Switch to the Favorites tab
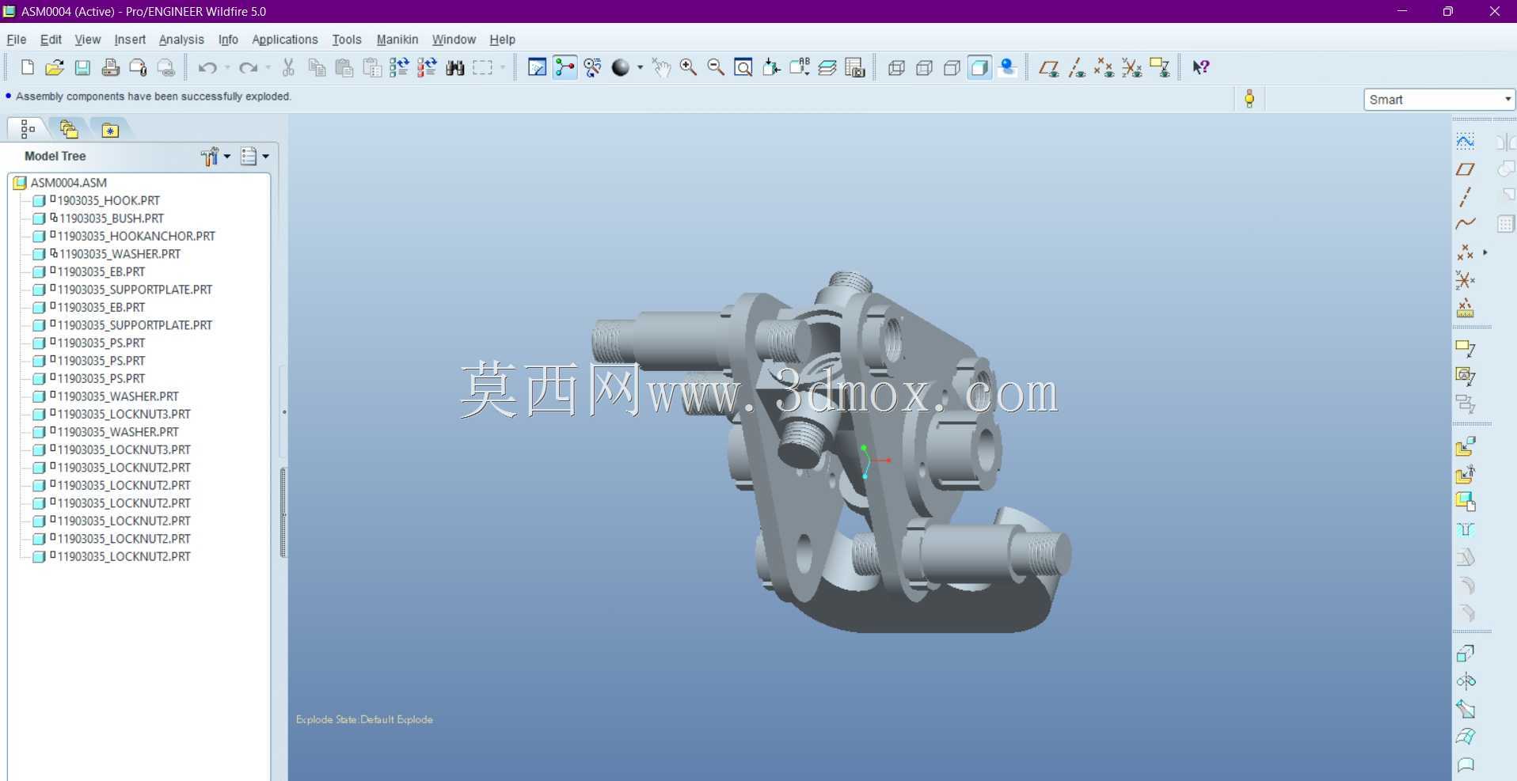Screen dimensions: 1517x781 click(110, 129)
